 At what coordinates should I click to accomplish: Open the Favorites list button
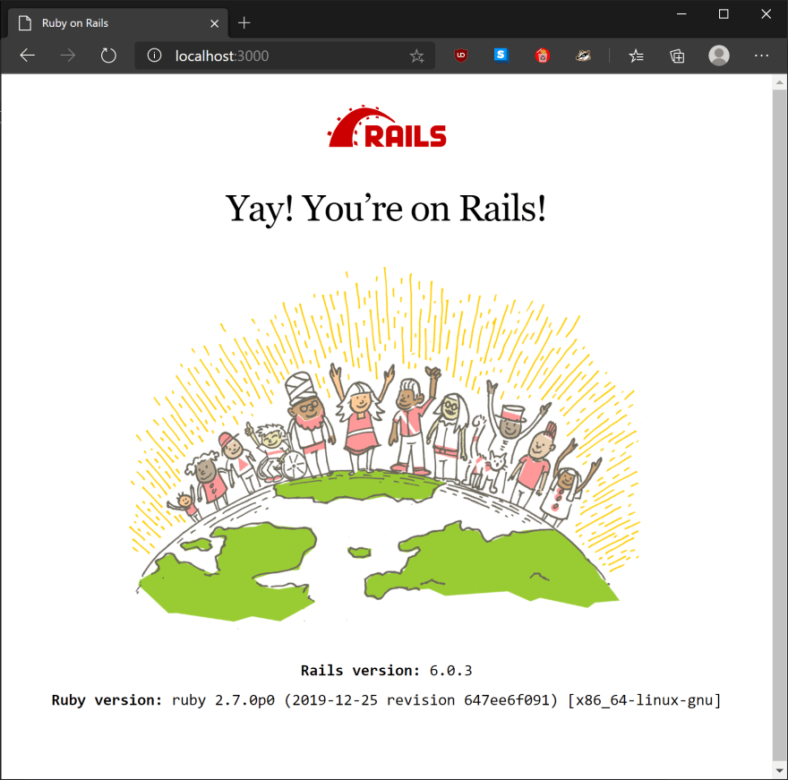[637, 56]
